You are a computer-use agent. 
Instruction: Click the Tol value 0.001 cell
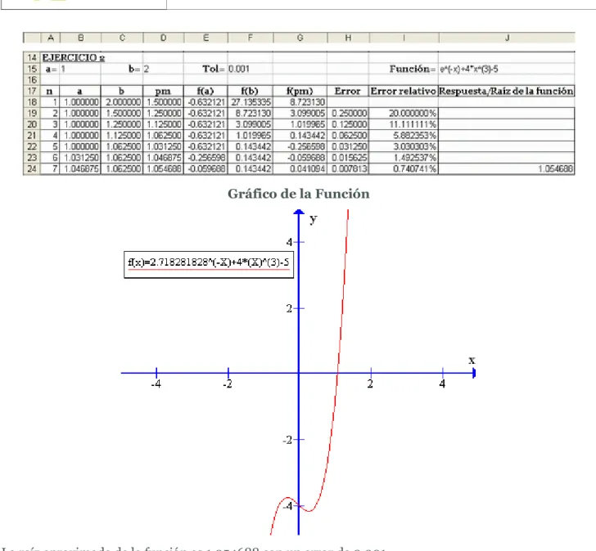(x=250, y=69)
